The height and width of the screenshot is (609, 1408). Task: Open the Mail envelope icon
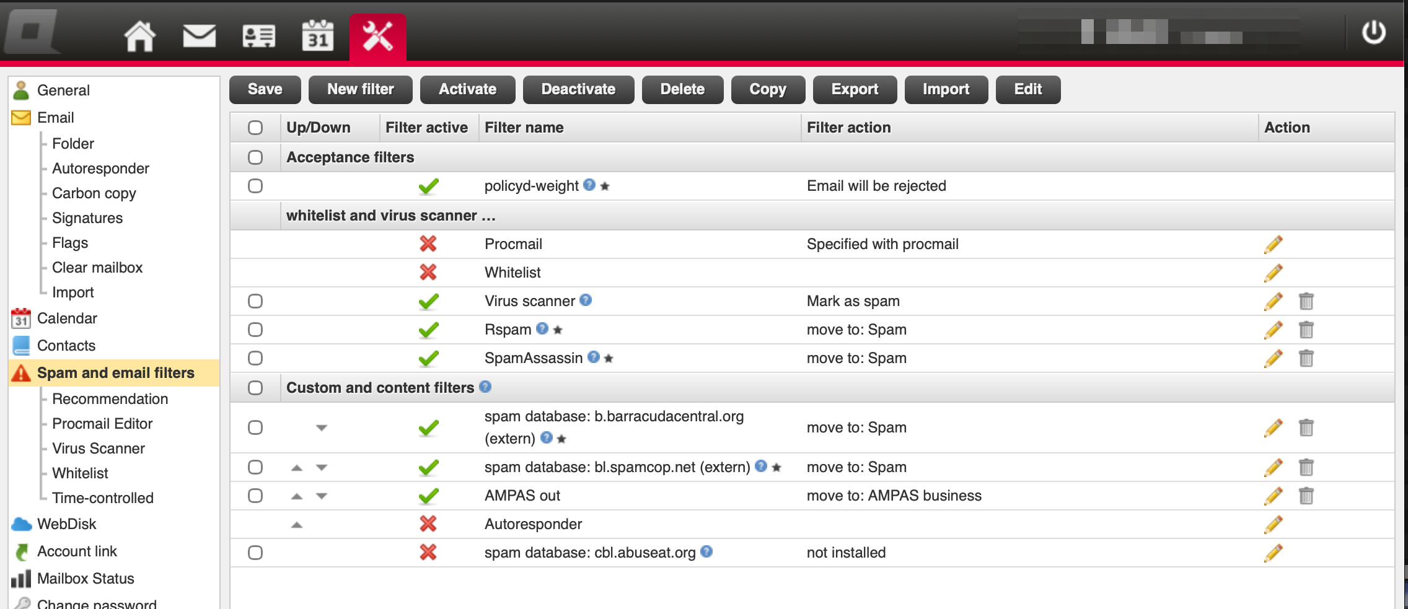[x=199, y=36]
